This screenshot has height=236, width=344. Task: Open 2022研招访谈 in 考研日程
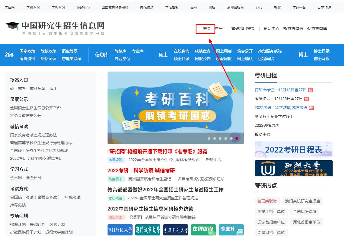(267, 125)
